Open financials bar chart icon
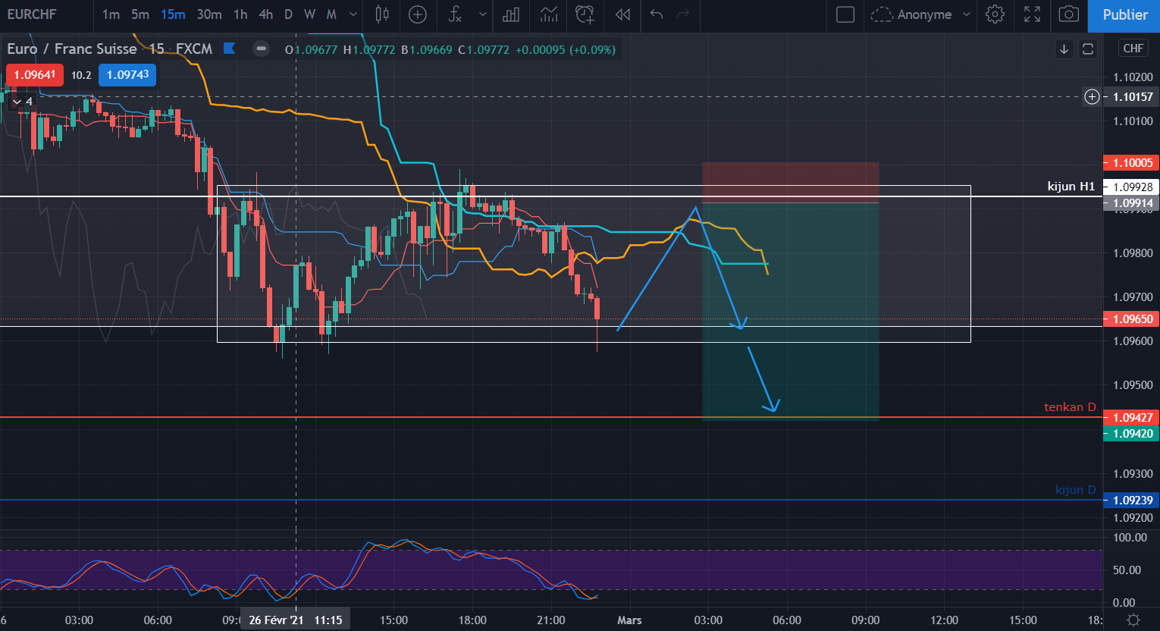Viewport: 1160px width, 631px height. coord(511,14)
